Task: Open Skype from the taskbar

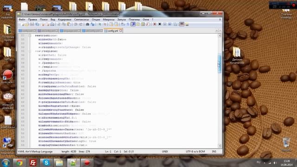Action: (46, 163)
